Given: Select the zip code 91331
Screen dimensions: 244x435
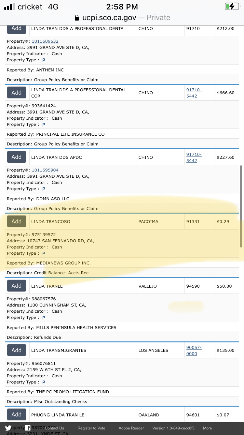Looking at the screenshot, I should click(x=193, y=221).
